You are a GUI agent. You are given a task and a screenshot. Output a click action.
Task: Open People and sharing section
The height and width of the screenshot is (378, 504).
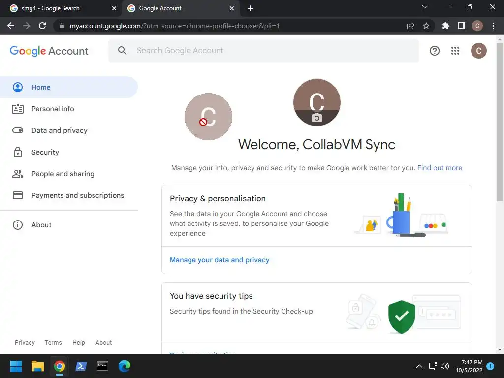pyautogui.click(x=69, y=174)
